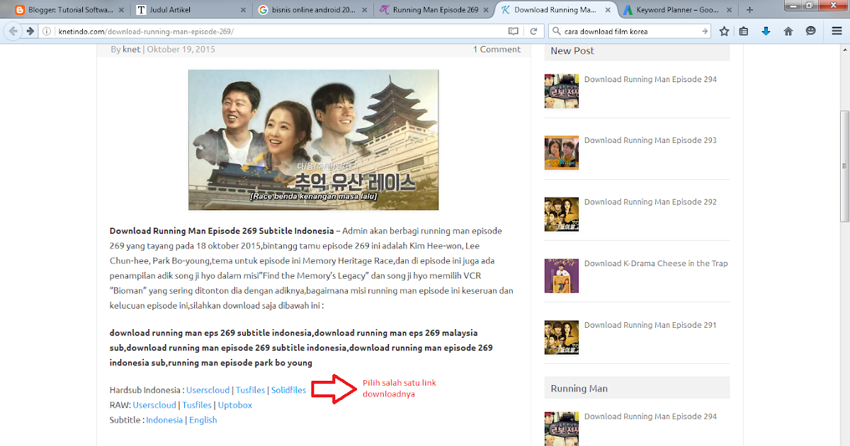This screenshot has width=850, height=446.
Task: Click the Running Man sidebar heading
Action: (x=579, y=388)
